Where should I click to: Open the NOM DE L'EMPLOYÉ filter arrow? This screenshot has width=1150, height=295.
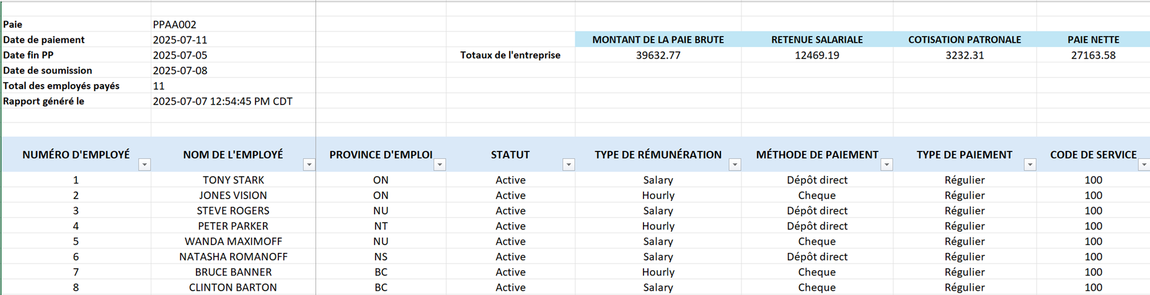coord(309,165)
